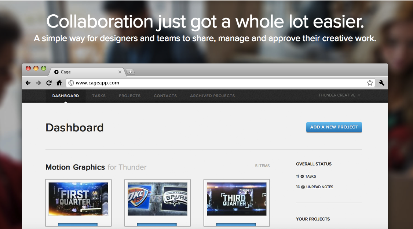
Task: Go to the Contacts tab
Action: point(165,96)
